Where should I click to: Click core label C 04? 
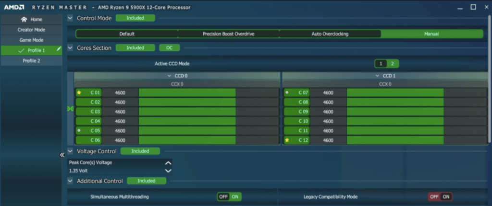click(88, 121)
